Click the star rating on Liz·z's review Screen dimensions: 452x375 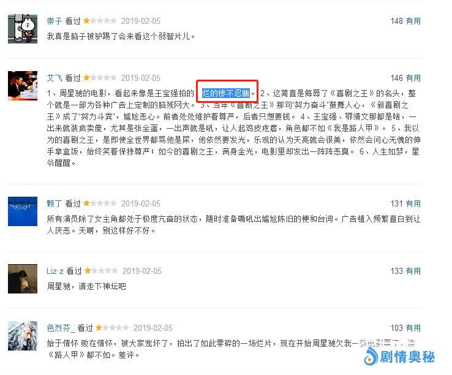click(101, 271)
